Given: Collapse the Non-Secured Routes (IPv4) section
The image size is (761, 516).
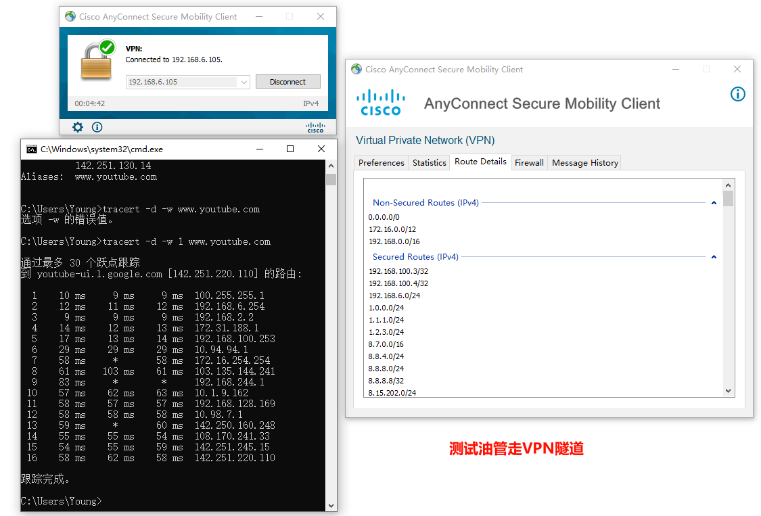Looking at the screenshot, I should click(714, 203).
